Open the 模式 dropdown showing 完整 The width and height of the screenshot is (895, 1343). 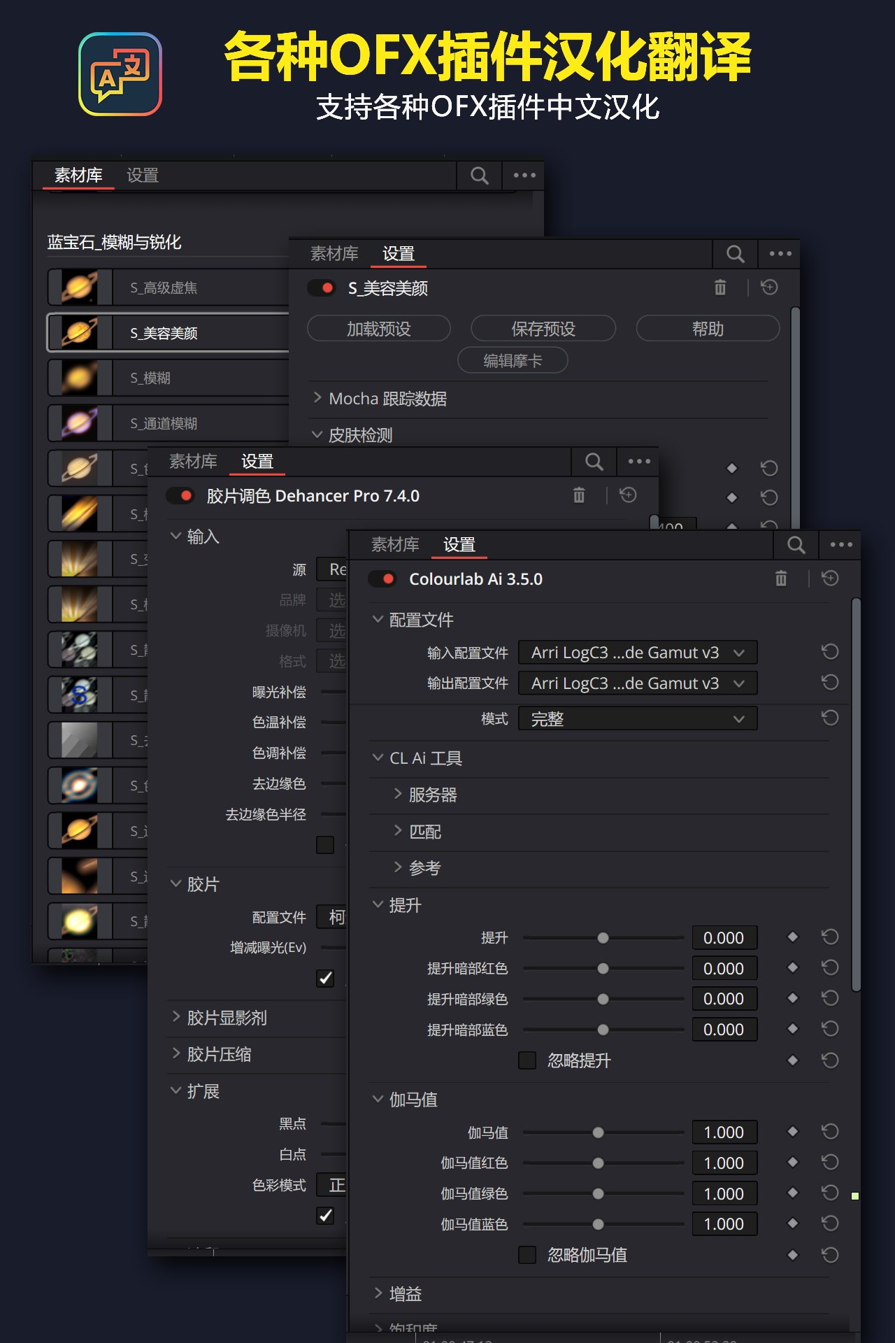pyautogui.click(x=638, y=718)
